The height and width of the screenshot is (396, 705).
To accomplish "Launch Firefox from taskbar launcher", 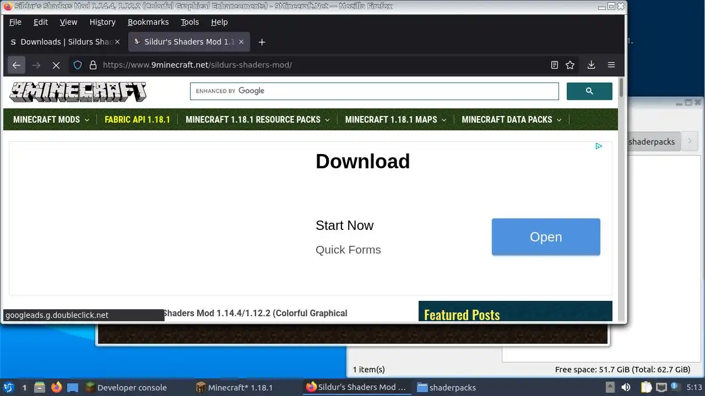I will (56, 387).
